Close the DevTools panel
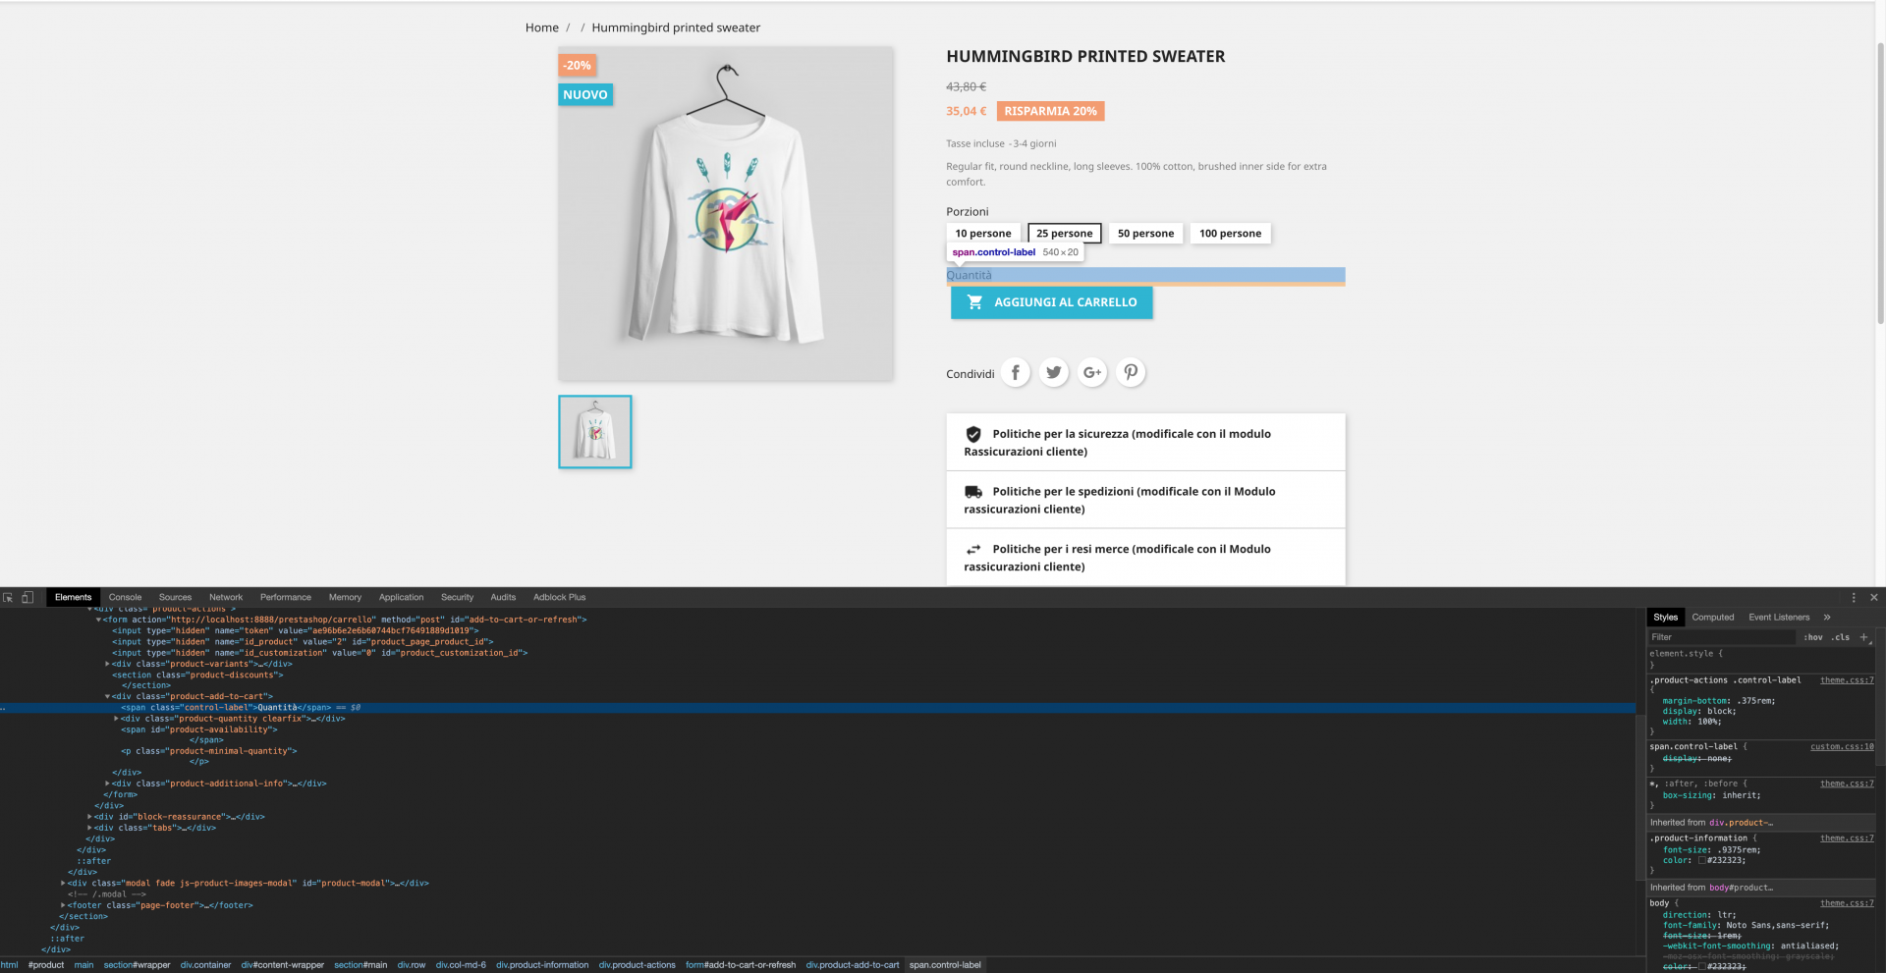The image size is (1886, 973). (x=1873, y=597)
